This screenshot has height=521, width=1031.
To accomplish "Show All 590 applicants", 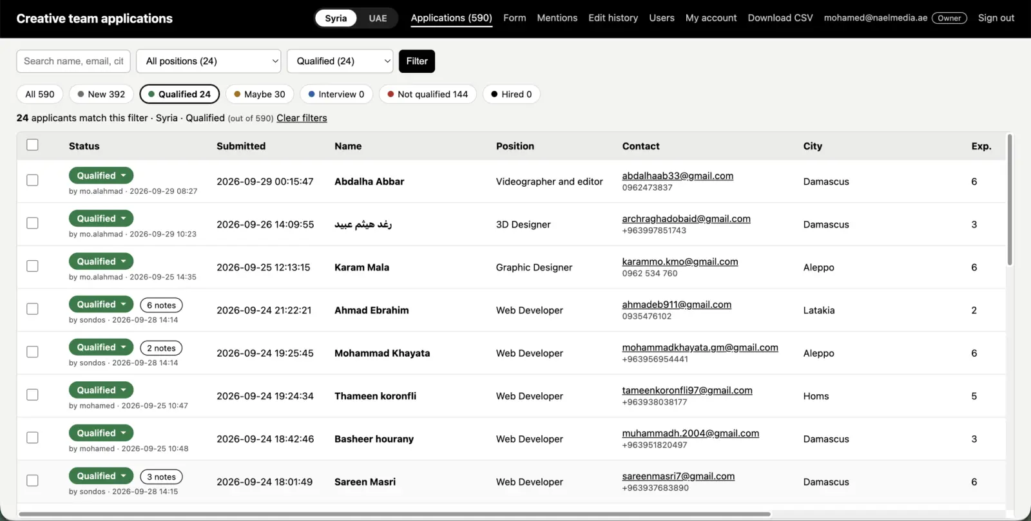I will [40, 94].
